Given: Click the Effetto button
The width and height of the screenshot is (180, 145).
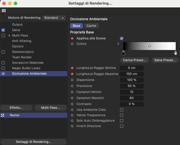Looking at the screenshot, I should coord(16,108).
